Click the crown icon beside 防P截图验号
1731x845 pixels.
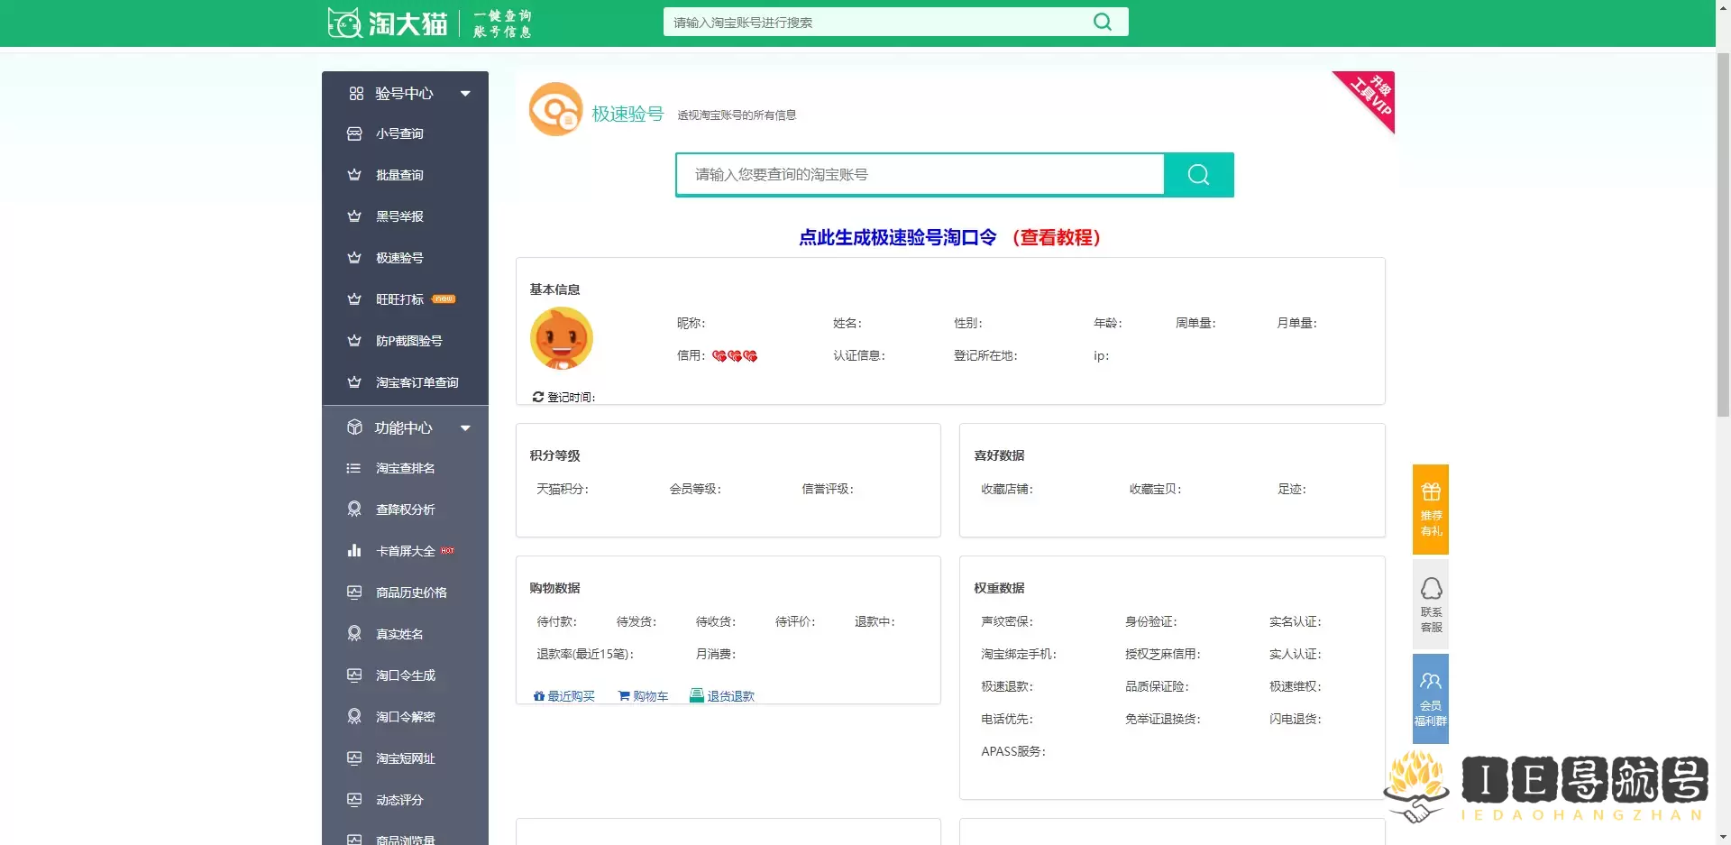click(354, 341)
